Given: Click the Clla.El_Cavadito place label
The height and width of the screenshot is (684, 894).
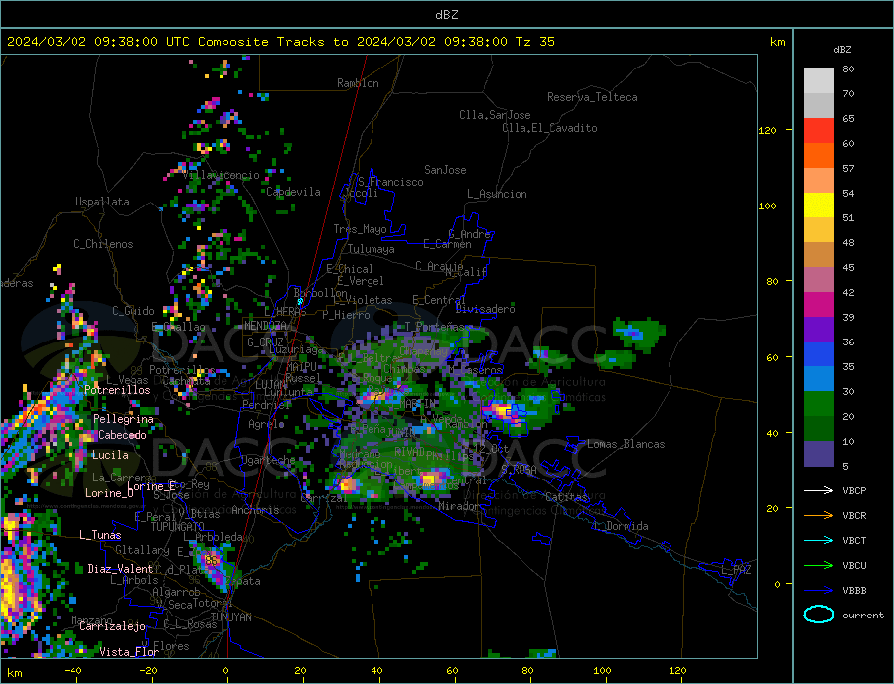Looking at the screenshot, I should [x=549, y=128].
